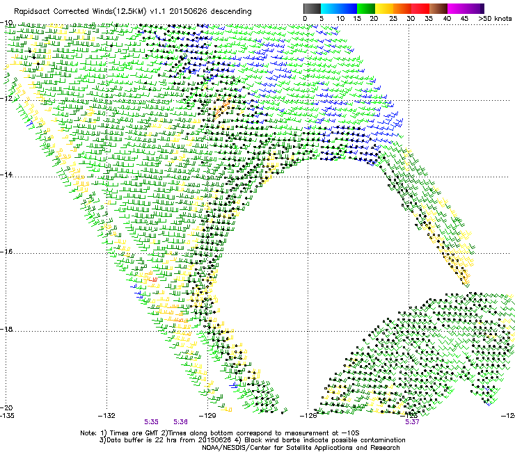Click the '45' label under the color bar

(464, 19)
